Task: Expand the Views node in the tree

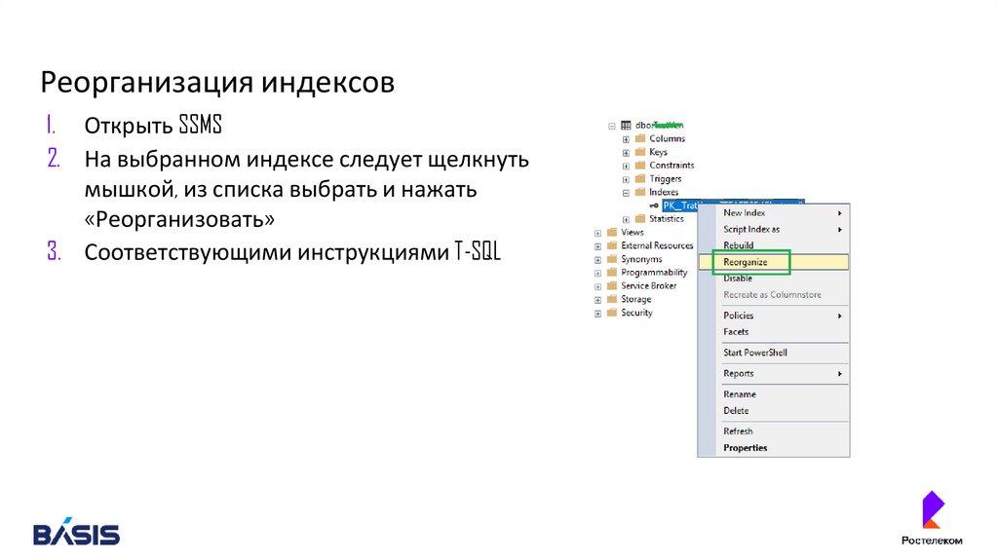Action: 597,233
